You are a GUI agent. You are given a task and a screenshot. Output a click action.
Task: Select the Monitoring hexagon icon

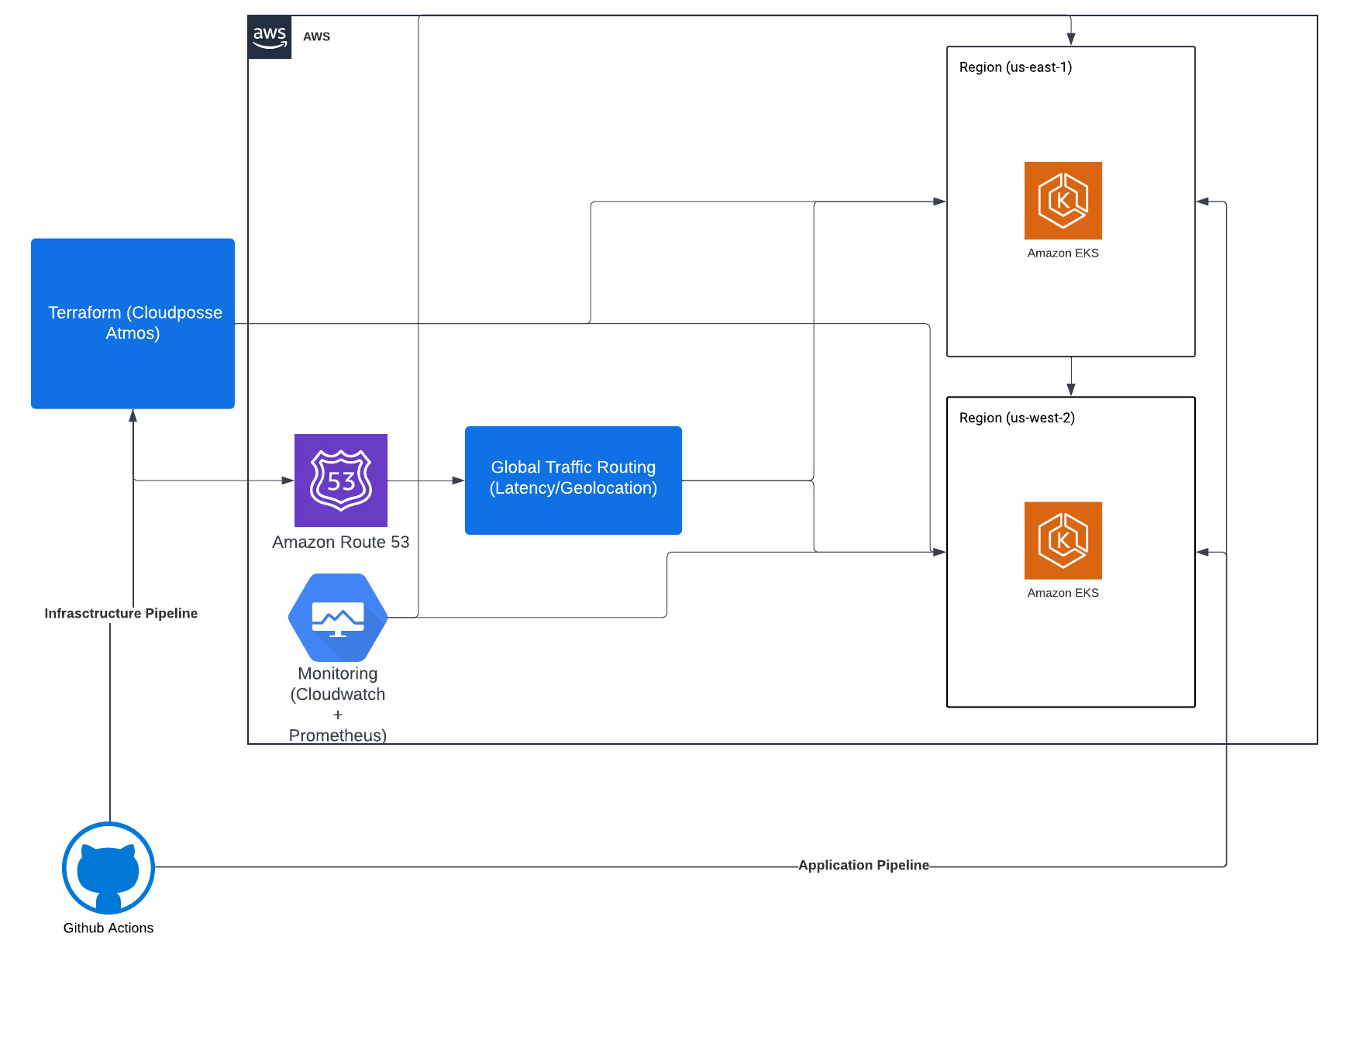[x=338, y=618]
